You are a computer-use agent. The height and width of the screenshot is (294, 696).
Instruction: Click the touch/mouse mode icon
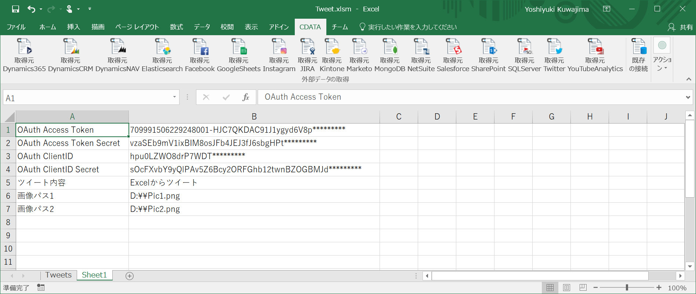(x=69, y=9)
